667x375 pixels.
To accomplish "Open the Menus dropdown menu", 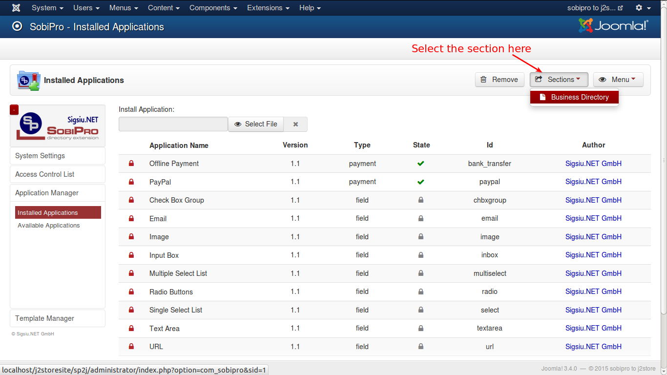I will pyautogui.click(x=124, y=8).
